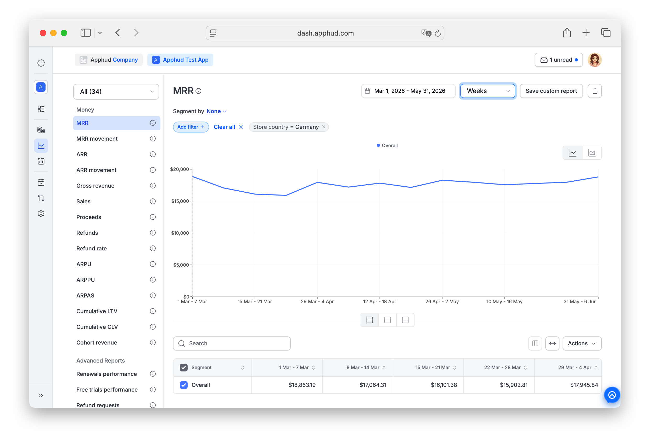Open Cumulative LTV report
This screenshot has width=650, height=447.
(97, 311)
